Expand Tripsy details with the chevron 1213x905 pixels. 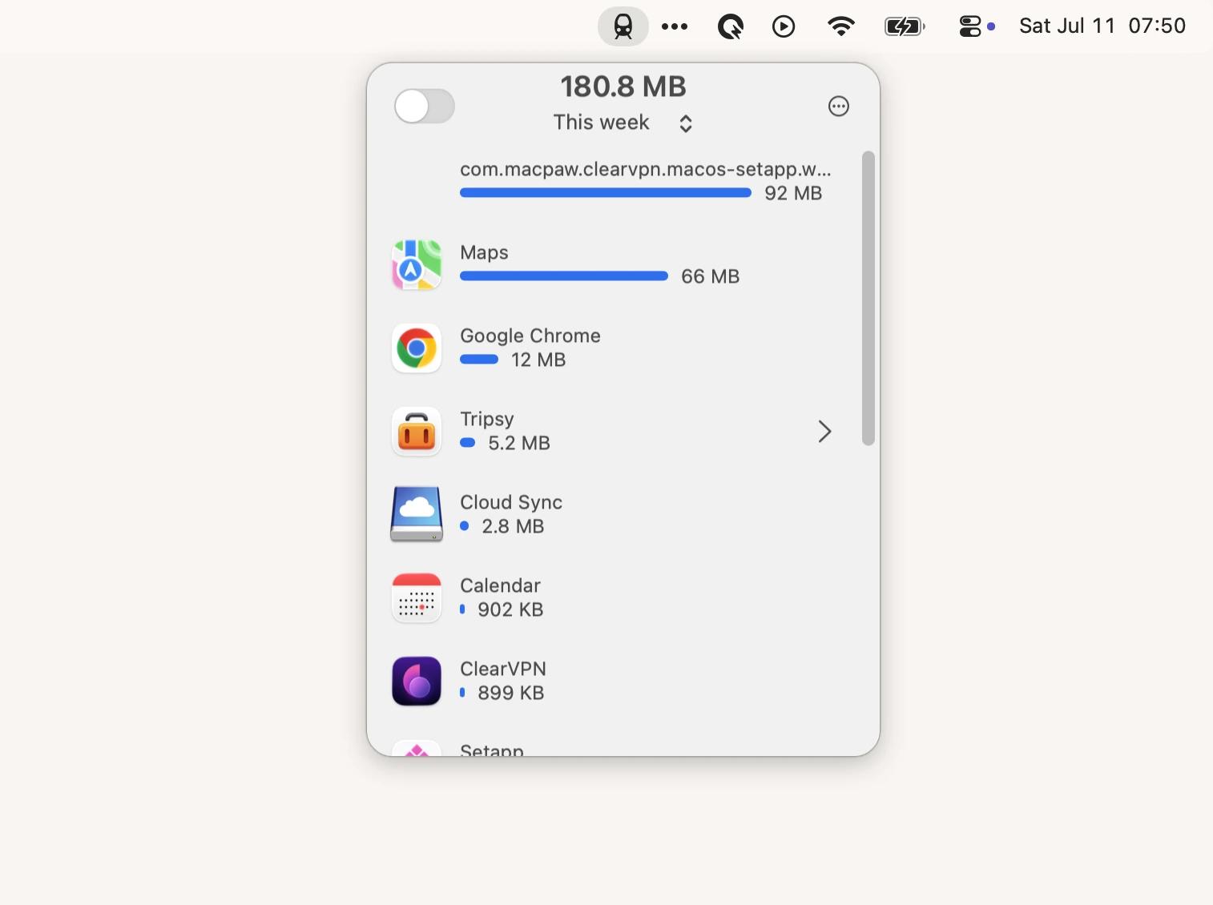pyautogui.click(x=824, y=432)
